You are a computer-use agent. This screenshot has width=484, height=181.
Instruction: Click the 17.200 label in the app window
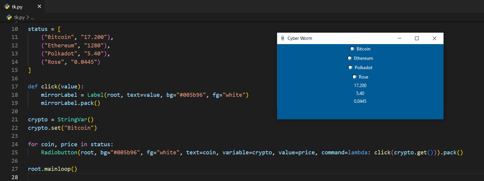tap(360, 85)
